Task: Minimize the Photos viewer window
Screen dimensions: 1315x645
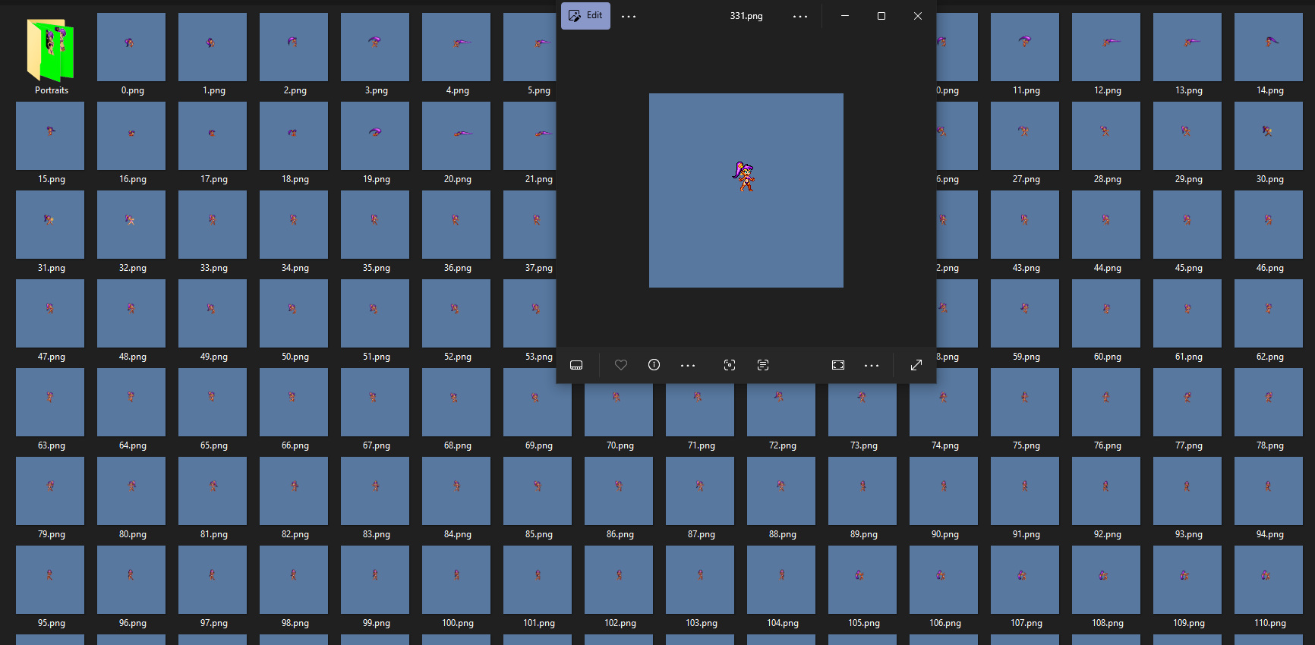Action: 845,16
